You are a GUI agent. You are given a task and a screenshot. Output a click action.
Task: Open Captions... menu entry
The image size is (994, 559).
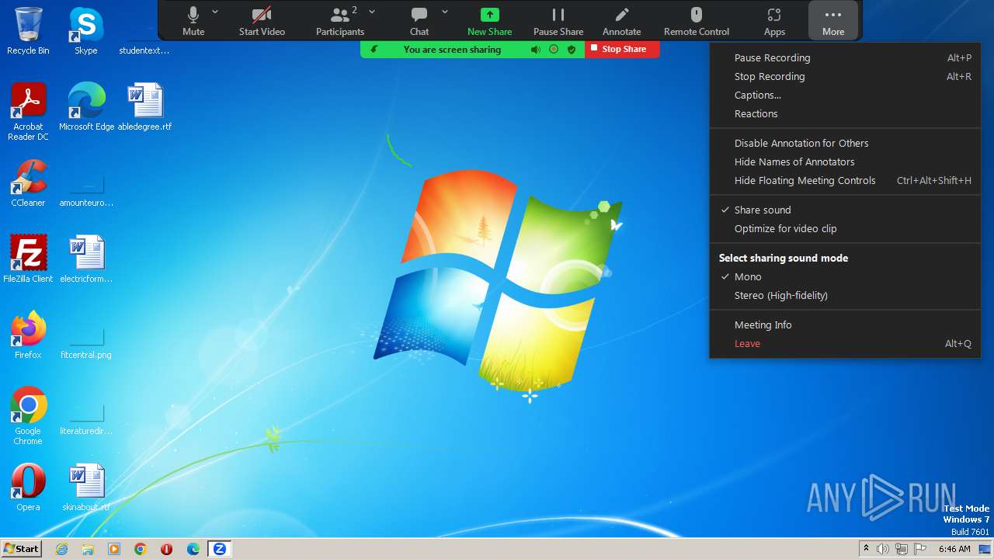click(x=845, y=95)
